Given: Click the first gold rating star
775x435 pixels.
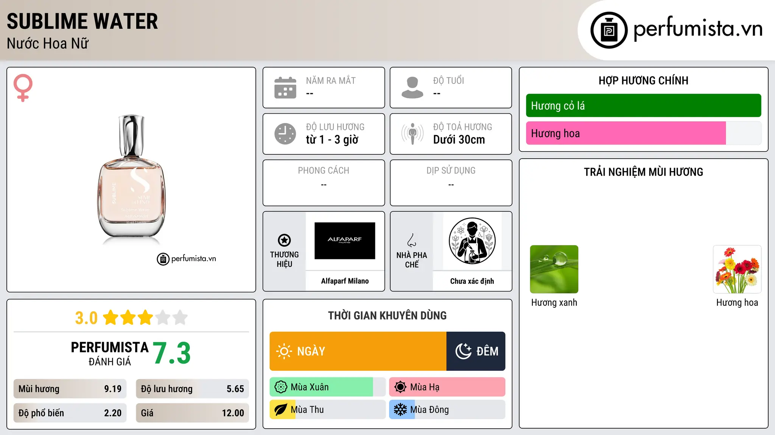Looking at the screenshot, I should pyautogui.click(x=111, y=318).
